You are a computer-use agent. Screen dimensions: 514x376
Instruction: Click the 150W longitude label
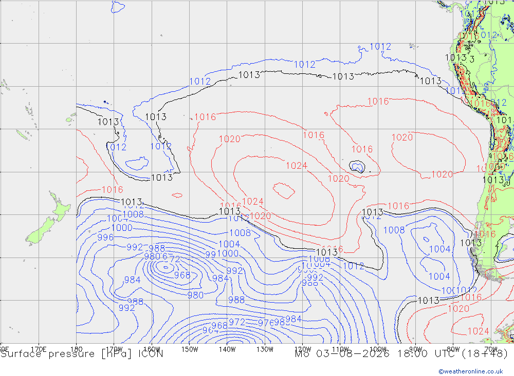tap(190, 349)
